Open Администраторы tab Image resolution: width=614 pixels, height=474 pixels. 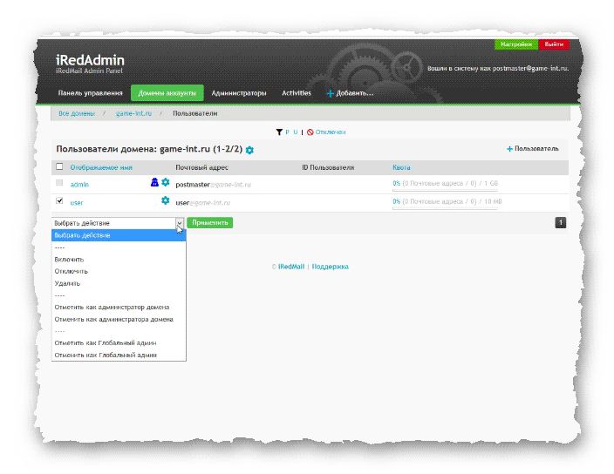(x=239, y=93)
